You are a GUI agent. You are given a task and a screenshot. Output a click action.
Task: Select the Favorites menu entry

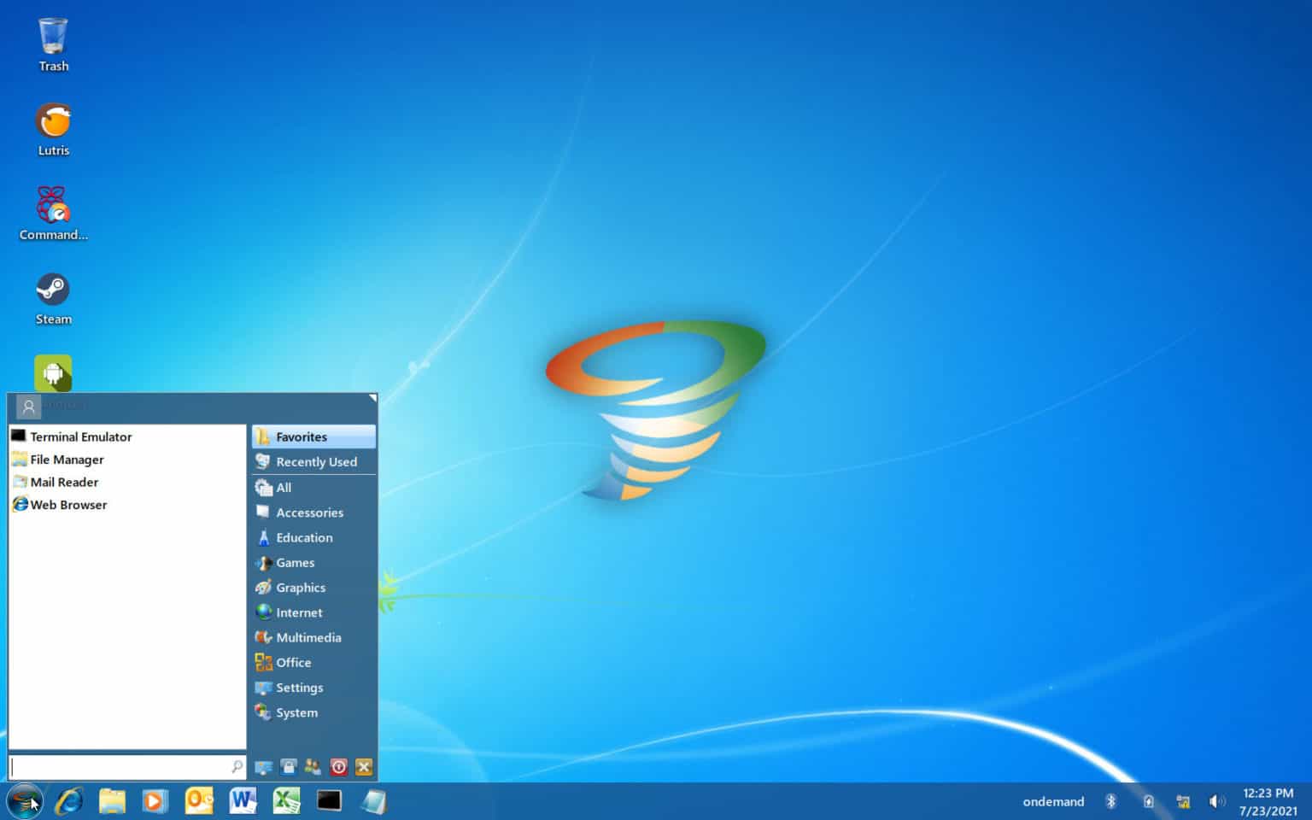(301, 436)
